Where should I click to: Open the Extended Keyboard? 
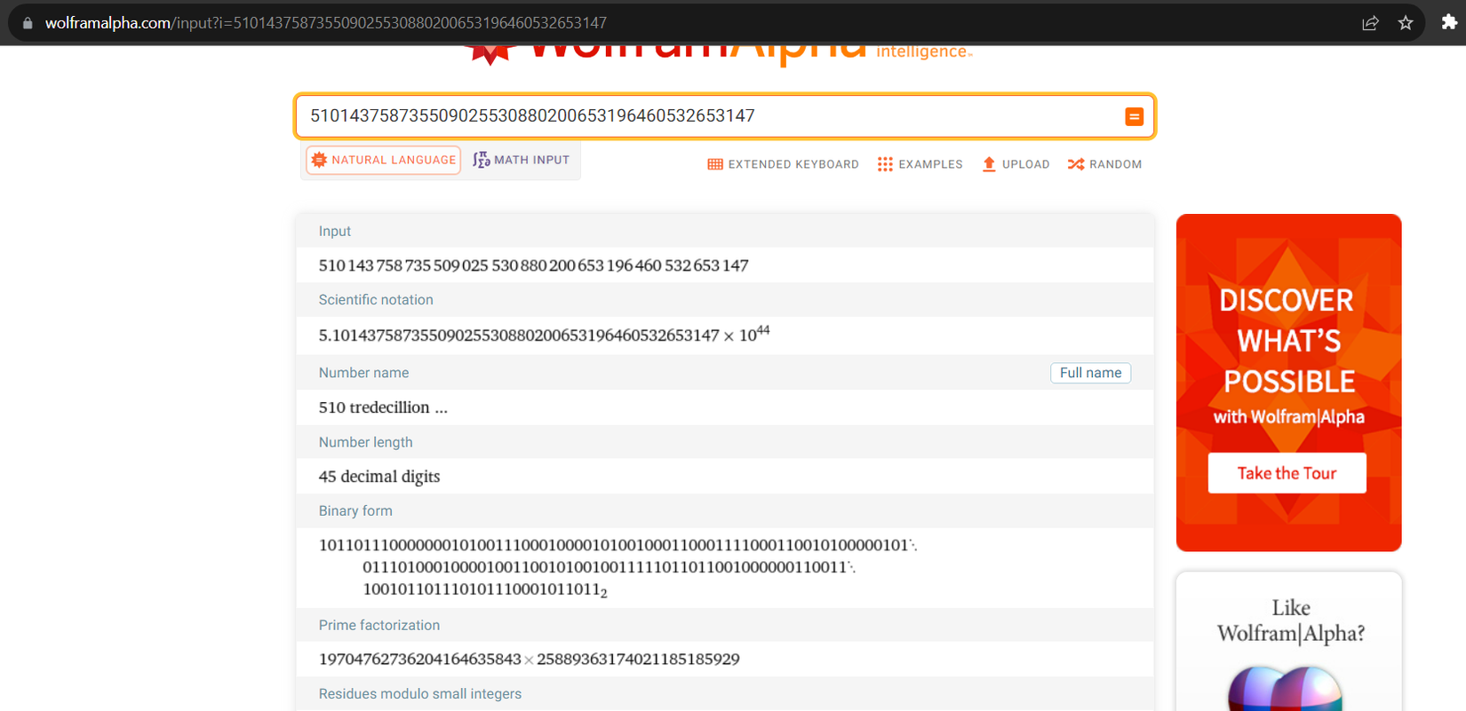pyautogui.click(x=783, y=164)
